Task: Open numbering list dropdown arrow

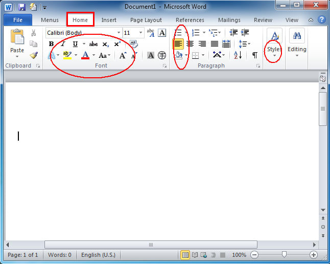Action: pos(204,33)
